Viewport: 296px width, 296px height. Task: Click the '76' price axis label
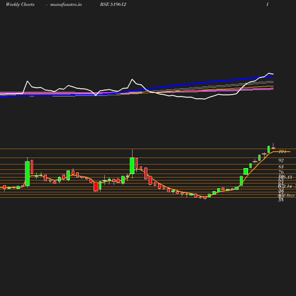tap(281, 172)
